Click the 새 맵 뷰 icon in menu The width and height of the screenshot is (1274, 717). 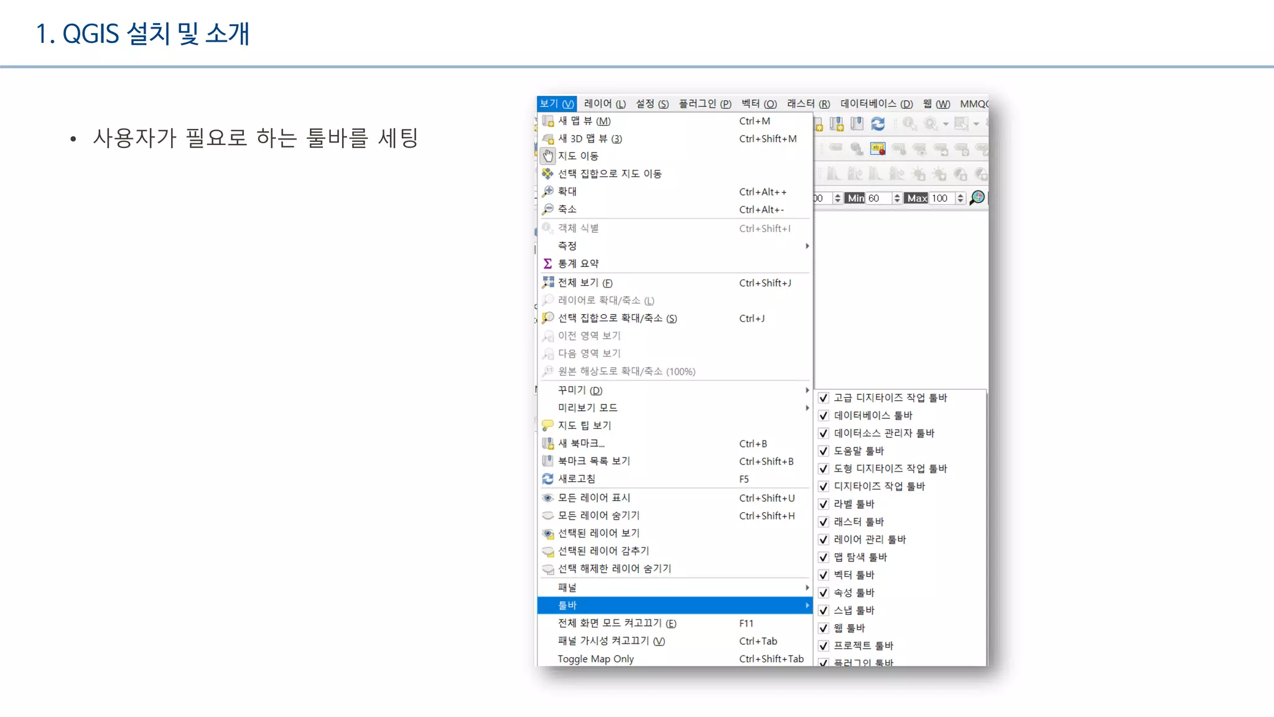click(x=547, y=121)
